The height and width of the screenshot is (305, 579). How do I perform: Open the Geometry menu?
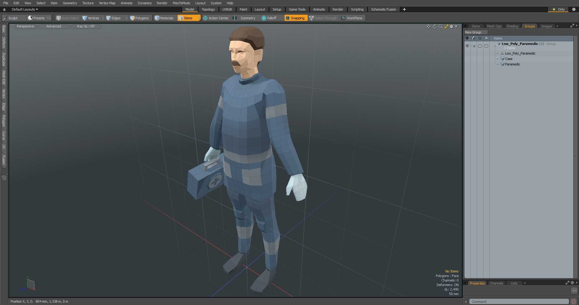[x=70, y=3]
